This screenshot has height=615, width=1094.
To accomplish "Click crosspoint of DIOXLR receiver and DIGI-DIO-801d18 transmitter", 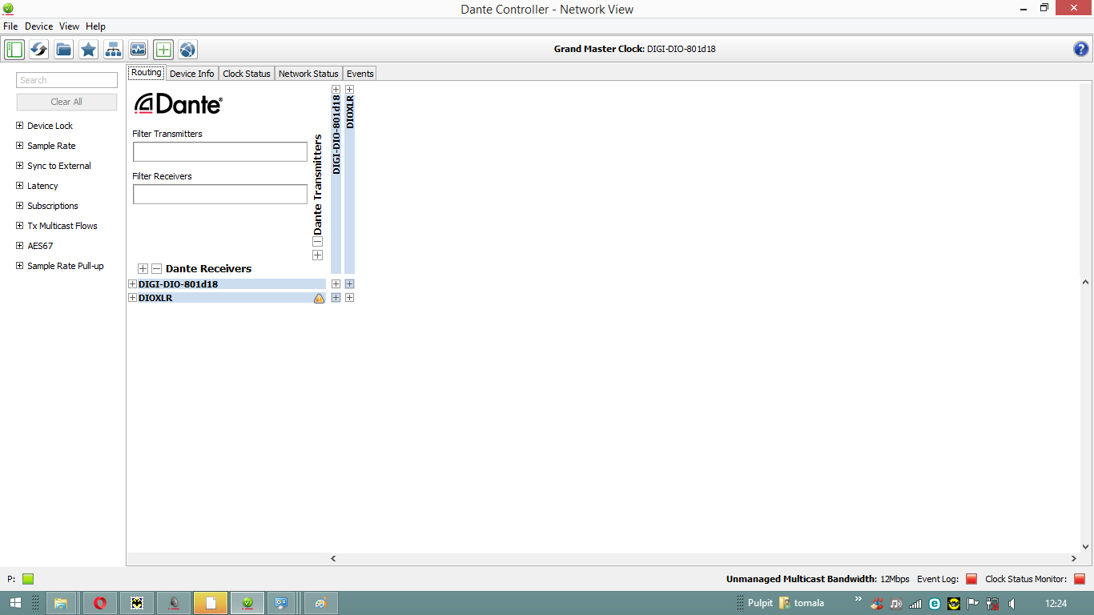I will click(x=336, y=298).
